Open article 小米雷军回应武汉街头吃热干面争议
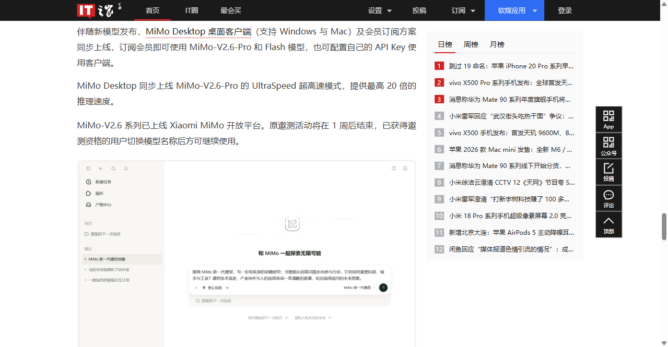 (511, 116)
